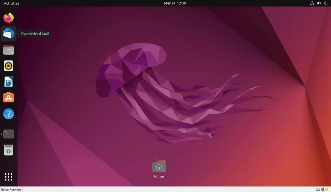This screenshot has height=192, width=331.
Task: Click the Status: Running text
Action: [x=11, y=189]
